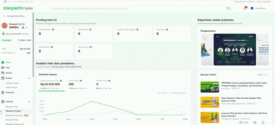The height and width of the screenshot is (125, 275).
Task: Open Wawasan Pasar menu item
Action: (12, 120)
